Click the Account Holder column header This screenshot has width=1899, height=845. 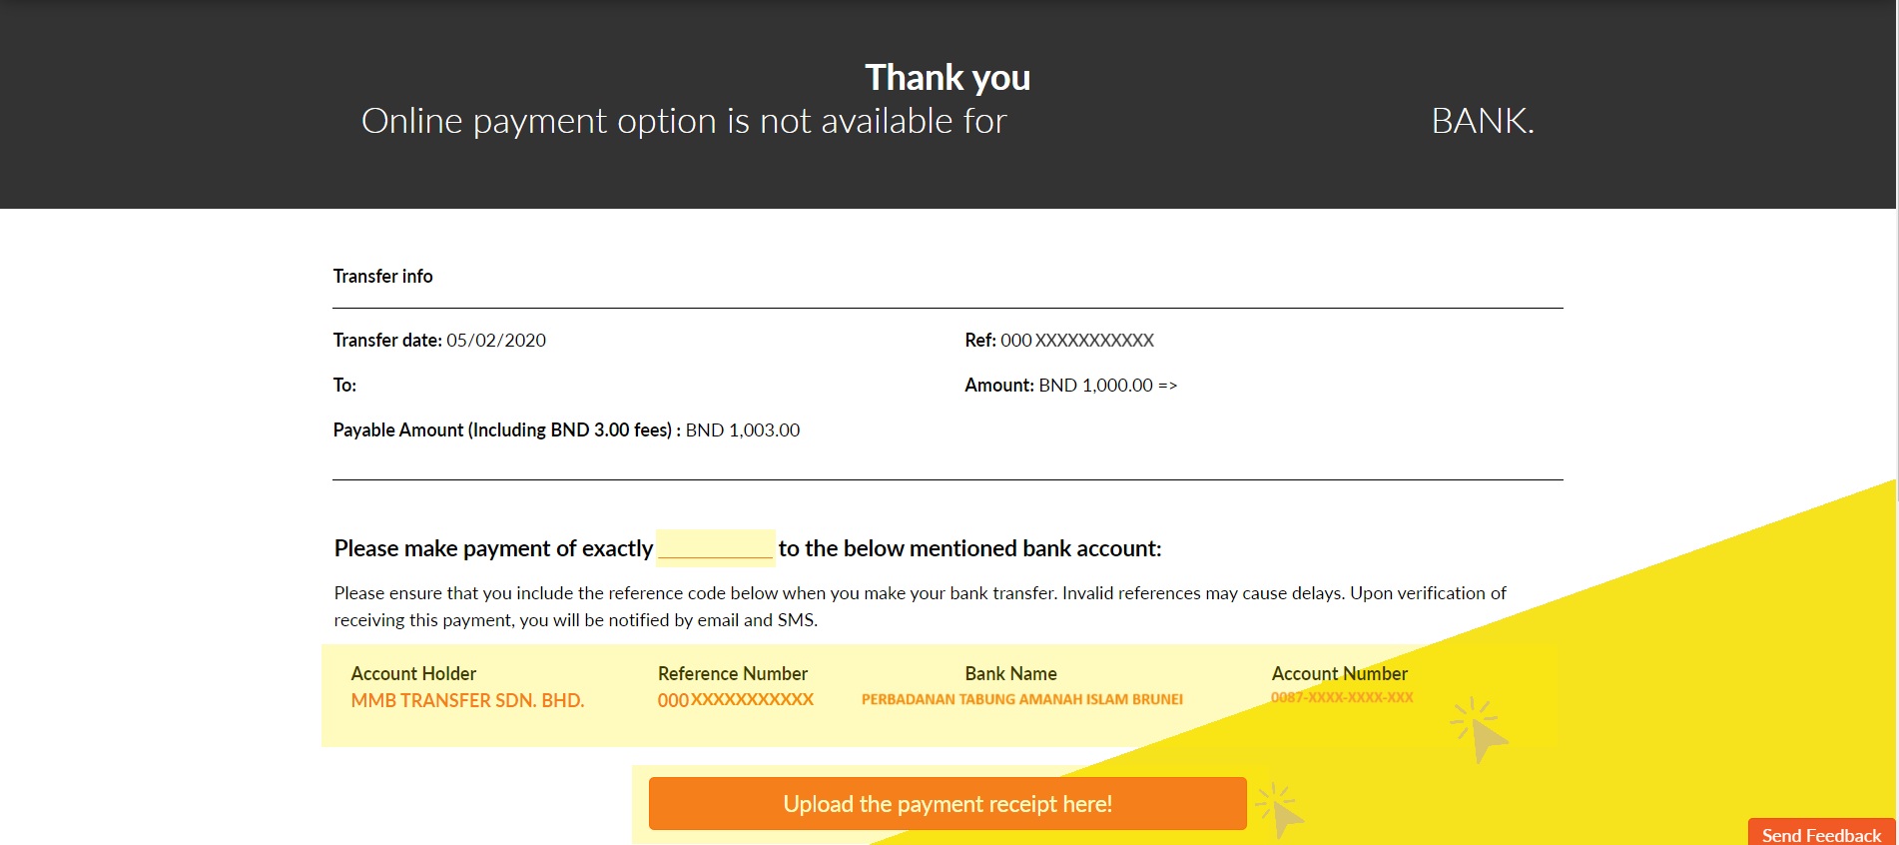412,673
